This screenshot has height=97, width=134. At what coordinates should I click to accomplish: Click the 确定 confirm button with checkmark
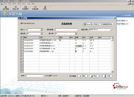(83, 76)
